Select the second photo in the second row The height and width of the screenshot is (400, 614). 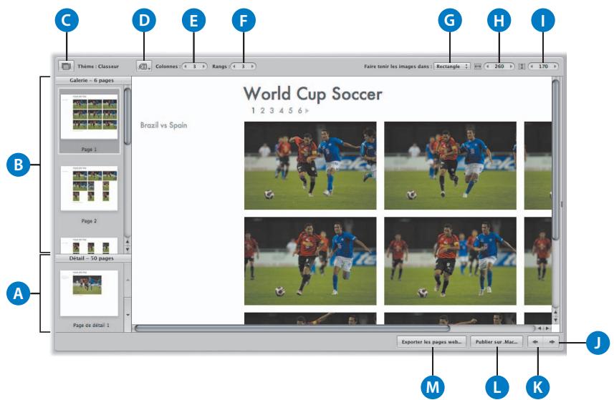click(451, 260)
